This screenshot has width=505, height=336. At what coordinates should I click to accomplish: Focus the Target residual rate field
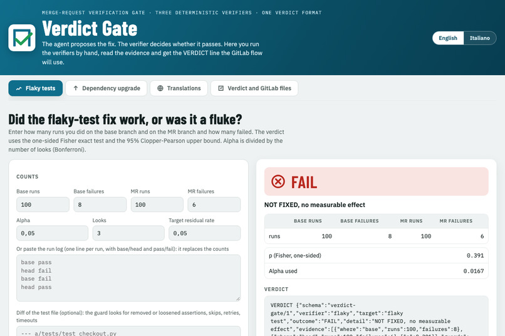point(204,233)
